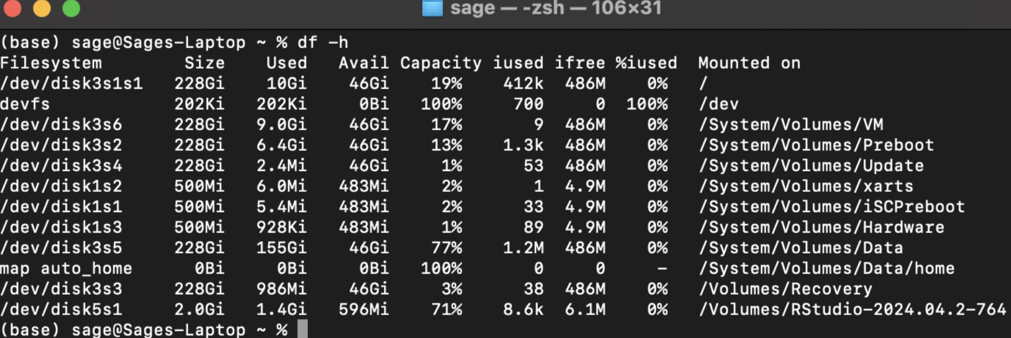1011x338 pixels.
Task: Click '/dev/disk1s3' filesystem entry
Action: pos(61,227)
